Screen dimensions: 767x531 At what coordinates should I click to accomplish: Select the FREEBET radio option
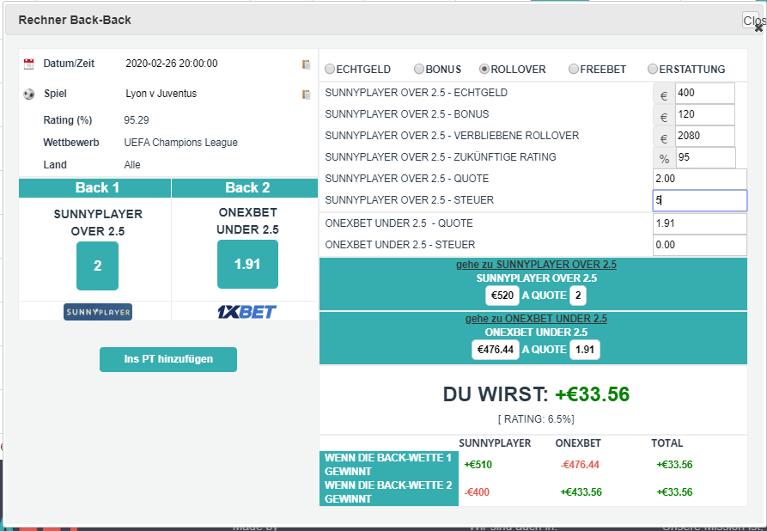click(573, 69)
